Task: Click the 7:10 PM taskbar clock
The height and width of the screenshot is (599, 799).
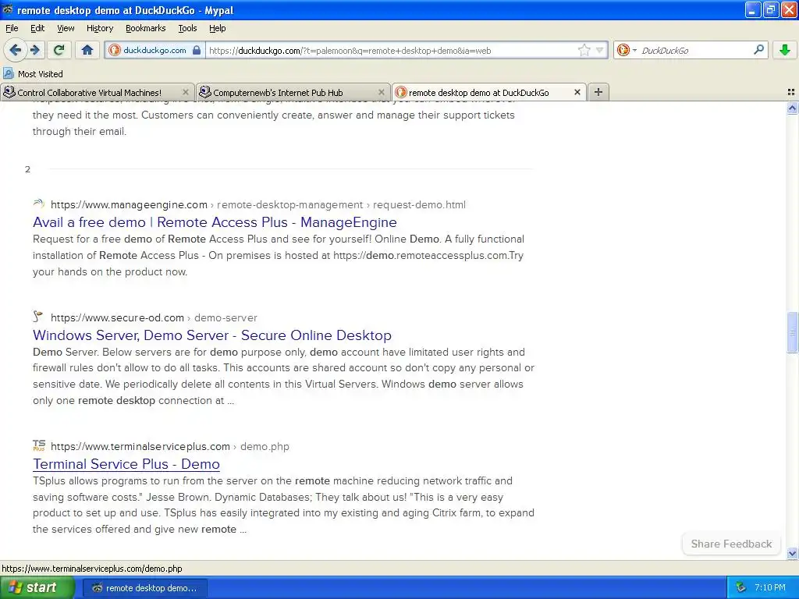Action: tap(770, 587)
